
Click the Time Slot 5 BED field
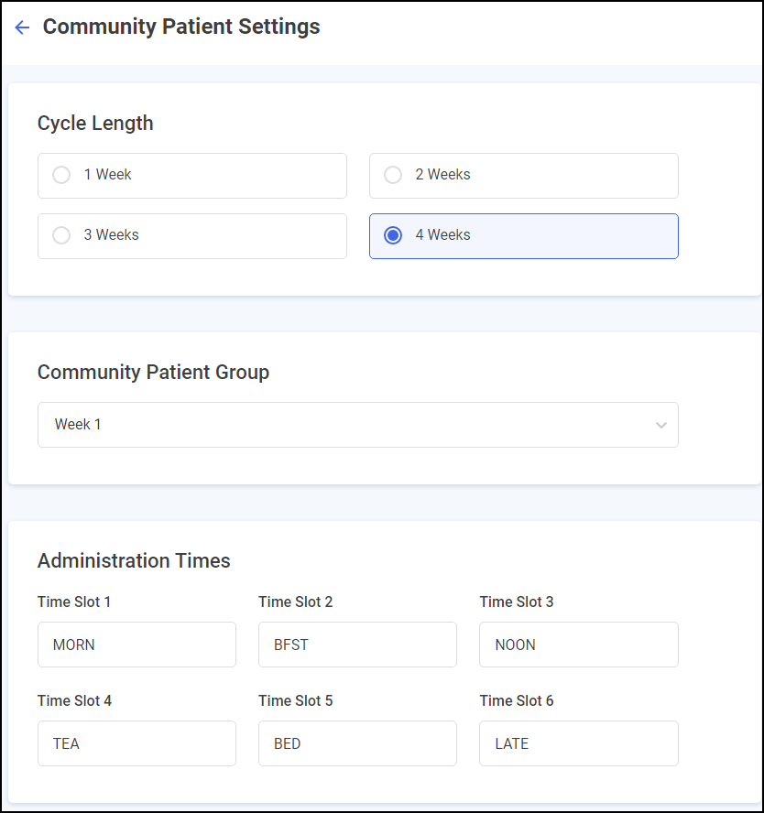(357, 743)
